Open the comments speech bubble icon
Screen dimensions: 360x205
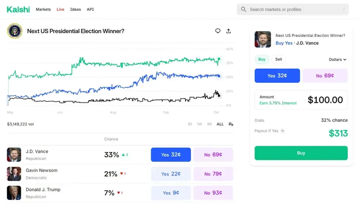pyautogui.click(x=218, y=31)
